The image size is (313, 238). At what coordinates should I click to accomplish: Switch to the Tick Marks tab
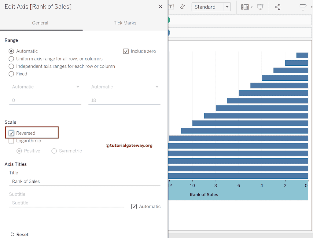point(125,23)
